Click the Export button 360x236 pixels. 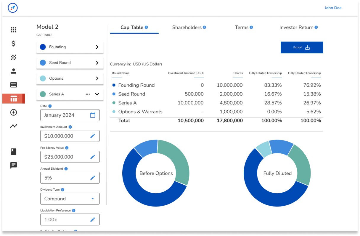tap(302, 47)
